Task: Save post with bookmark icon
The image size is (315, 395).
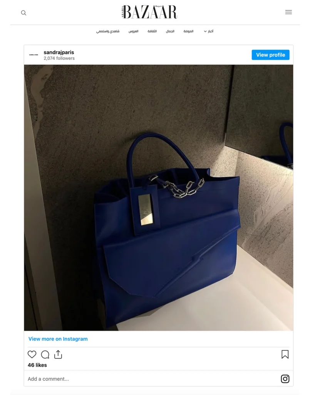Action: [x=285, y=354]
